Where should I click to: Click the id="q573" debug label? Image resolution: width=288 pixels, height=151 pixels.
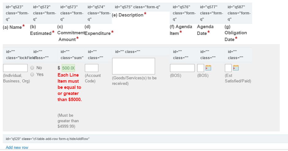coord(72,13)
